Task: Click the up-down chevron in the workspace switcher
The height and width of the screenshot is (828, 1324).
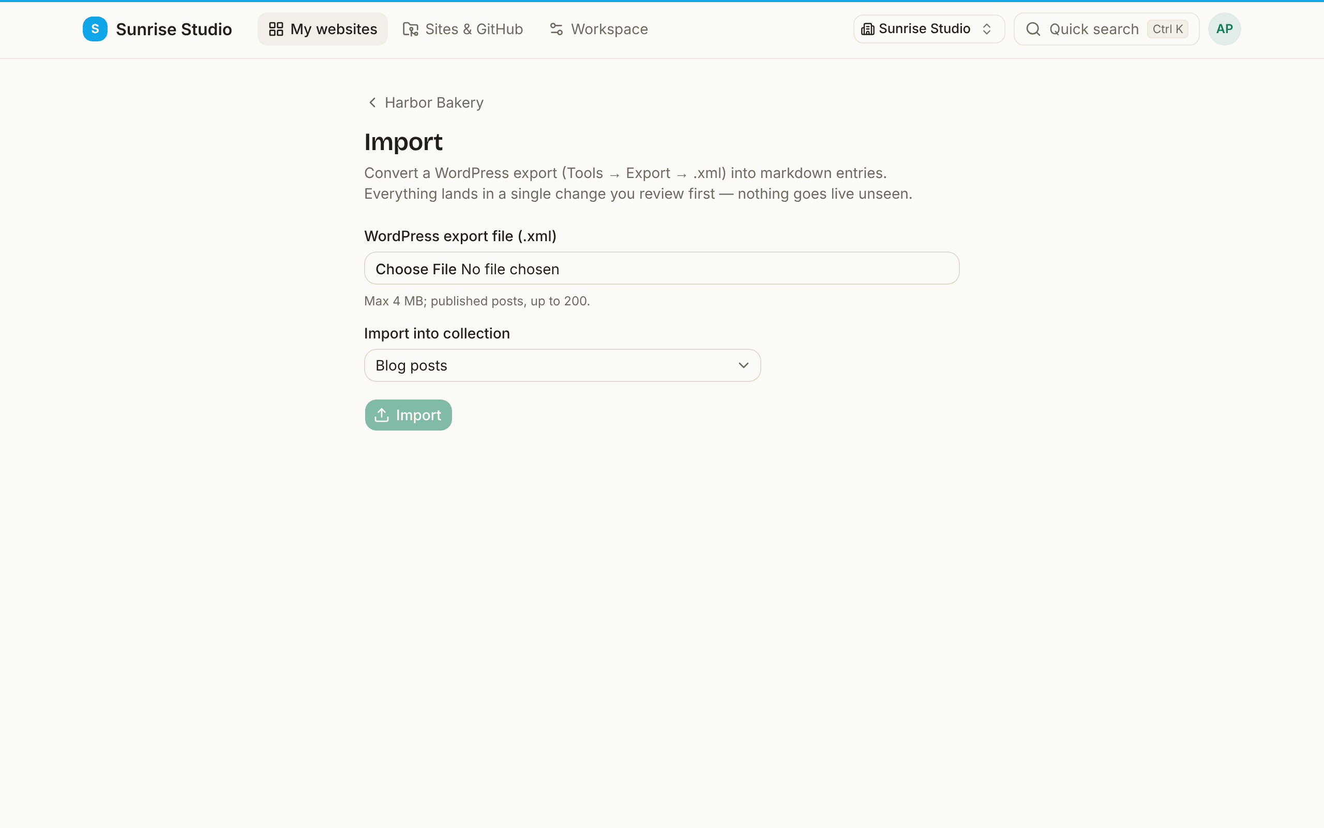Action: 986,29
